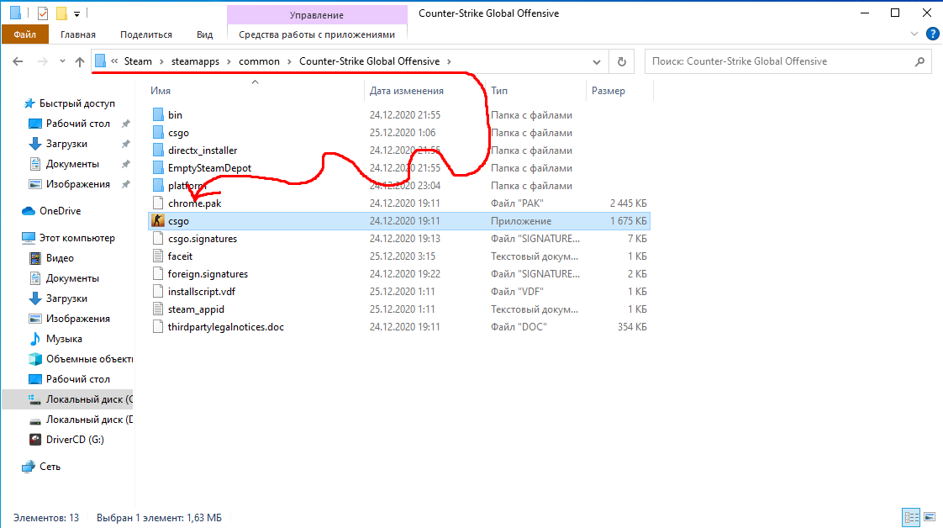Click the Back navigation arrow
Image resolution: width=943 pixels, height=528 pixels.
pos(18,61)
